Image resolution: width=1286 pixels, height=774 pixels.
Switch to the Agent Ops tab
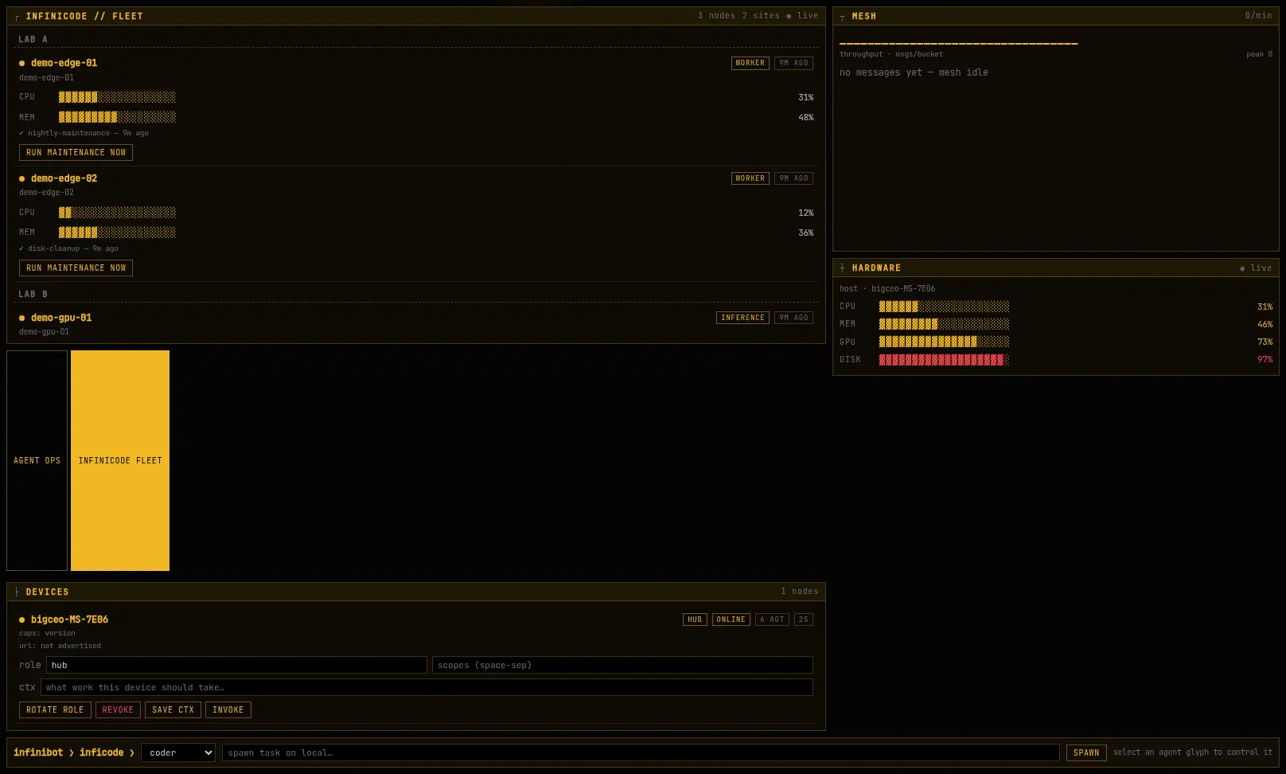pyautogui.click(x=37, y=460)
